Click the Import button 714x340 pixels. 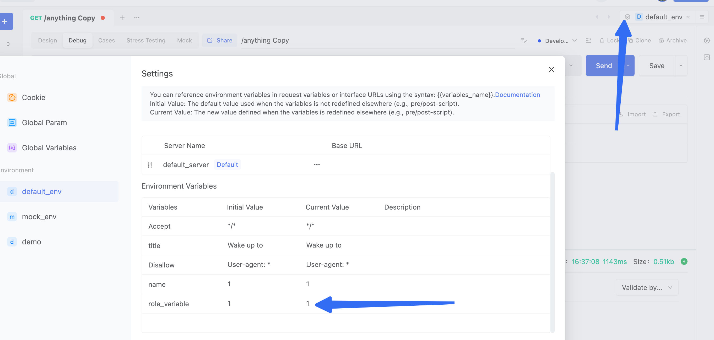[632, 114]
